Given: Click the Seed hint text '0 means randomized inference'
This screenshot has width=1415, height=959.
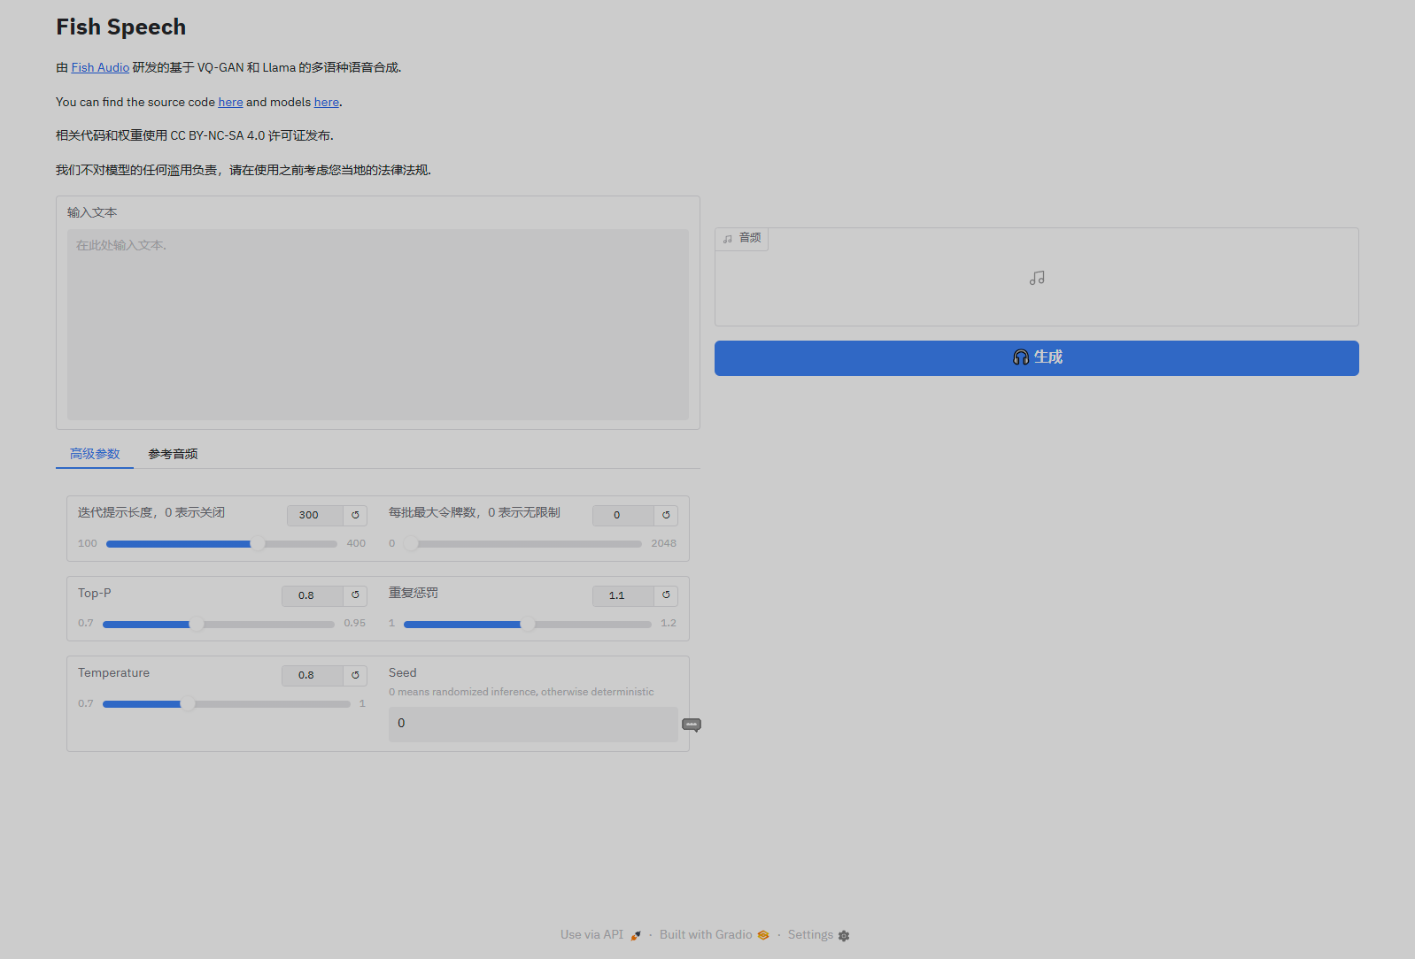Looking at the screenshot, I should click(522, 692).
